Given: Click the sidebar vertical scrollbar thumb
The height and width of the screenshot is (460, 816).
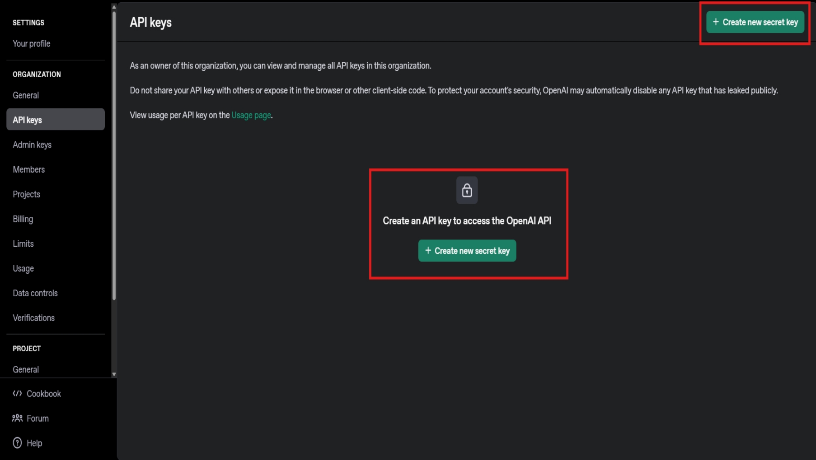Looking at the screenshot, I should click(x=114, y=156).
